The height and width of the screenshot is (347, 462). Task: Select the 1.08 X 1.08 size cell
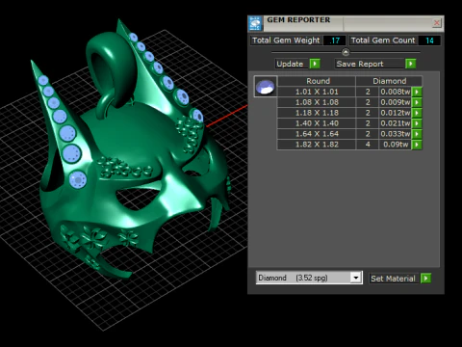[317, 102]
